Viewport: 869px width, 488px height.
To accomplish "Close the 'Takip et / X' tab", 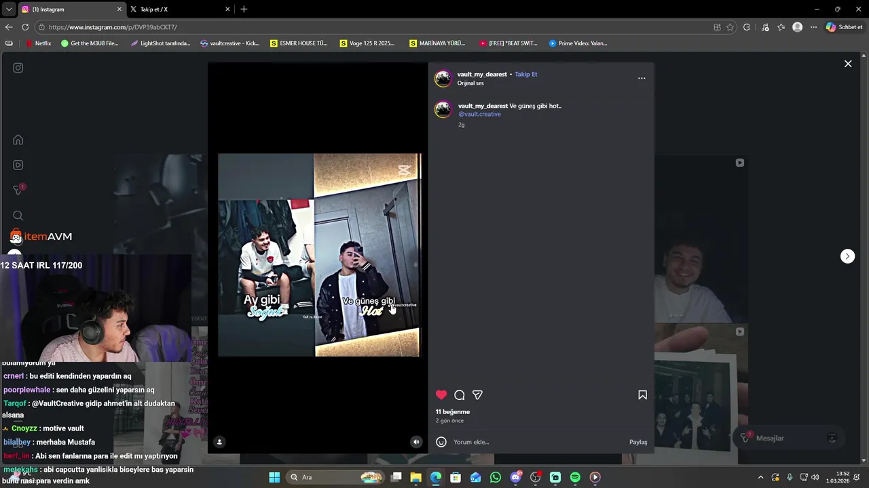I will click(227, 9).
